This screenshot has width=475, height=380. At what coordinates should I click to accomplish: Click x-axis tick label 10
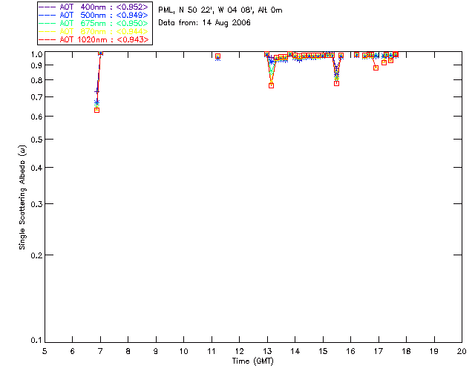coord(183,351)
